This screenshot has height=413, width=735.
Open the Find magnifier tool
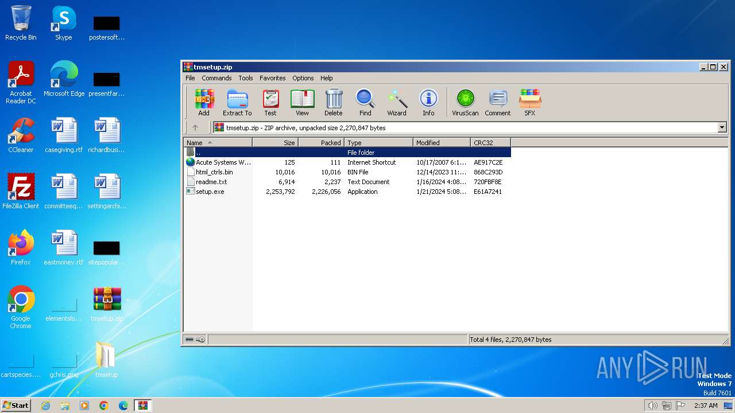point(365,103)
